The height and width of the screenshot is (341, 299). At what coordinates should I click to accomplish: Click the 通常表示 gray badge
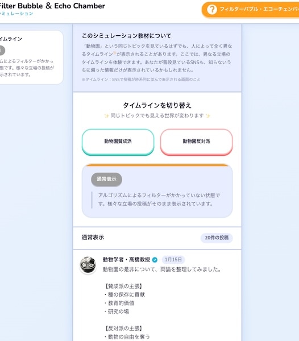click(x=106, y=179)
